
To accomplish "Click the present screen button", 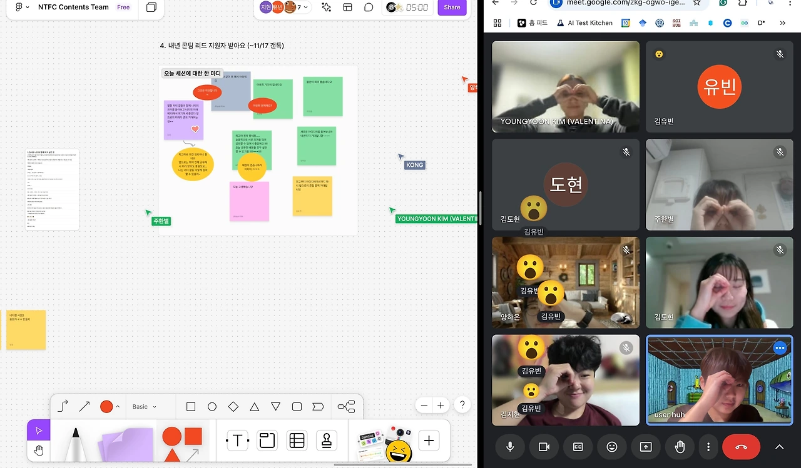I will pyautogui.click(x=645, y=447).
